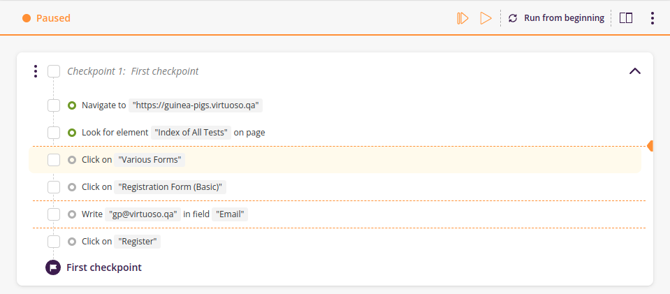Click the Paused status indicator

[47, 18]
